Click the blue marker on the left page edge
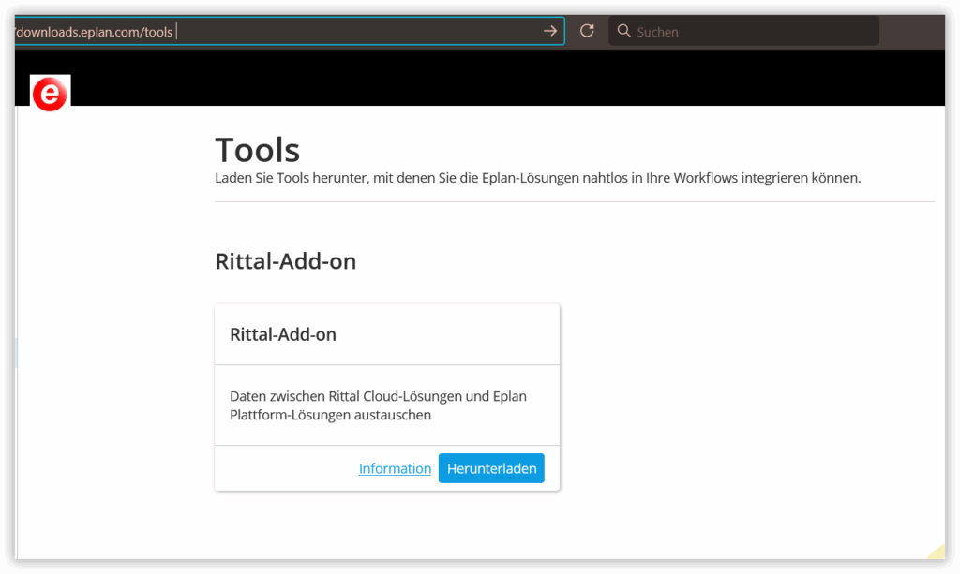 click(16, 353)
